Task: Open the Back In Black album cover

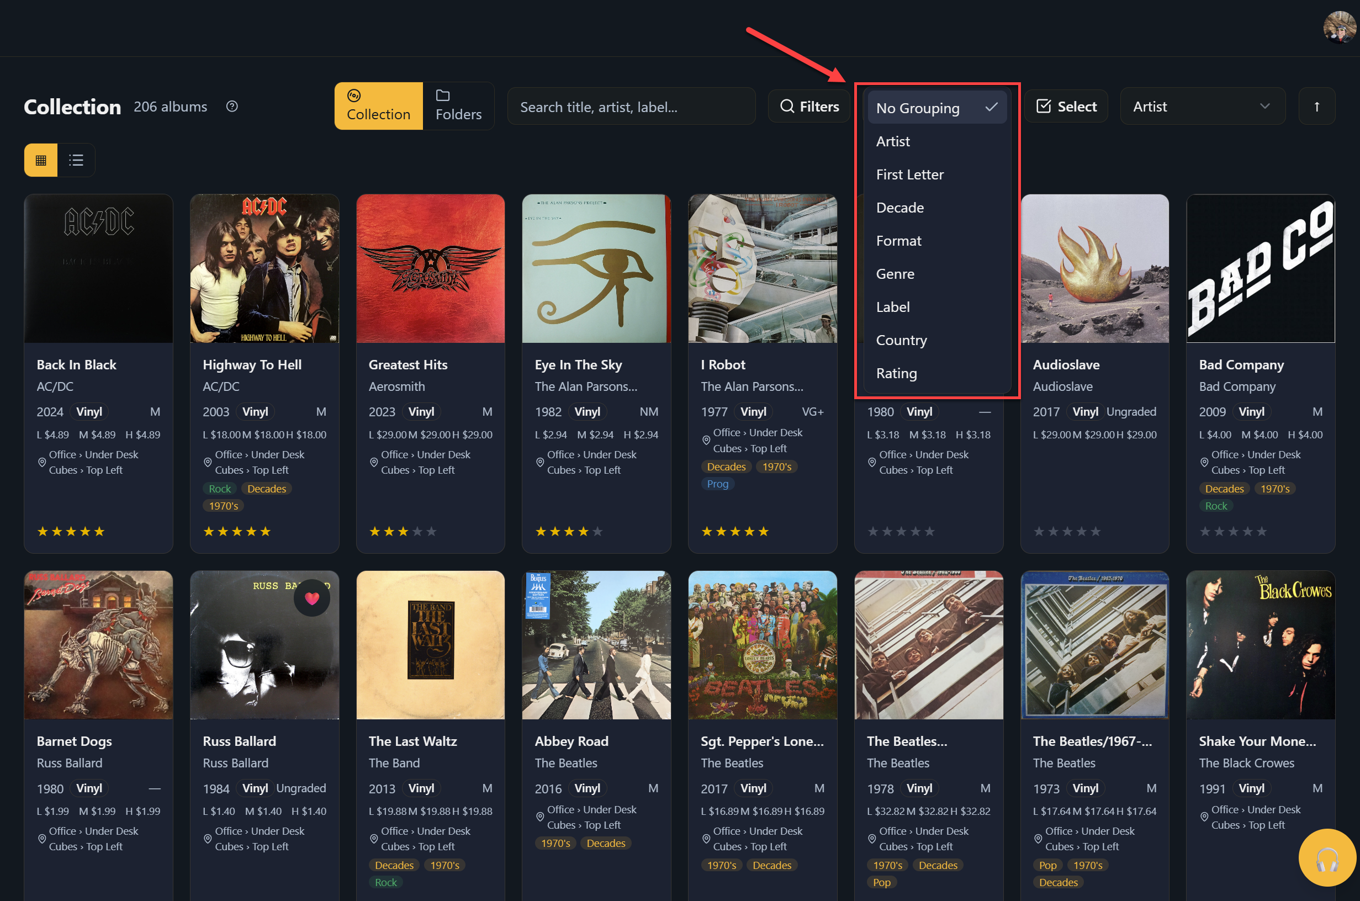Action: [x=98, y=268]
